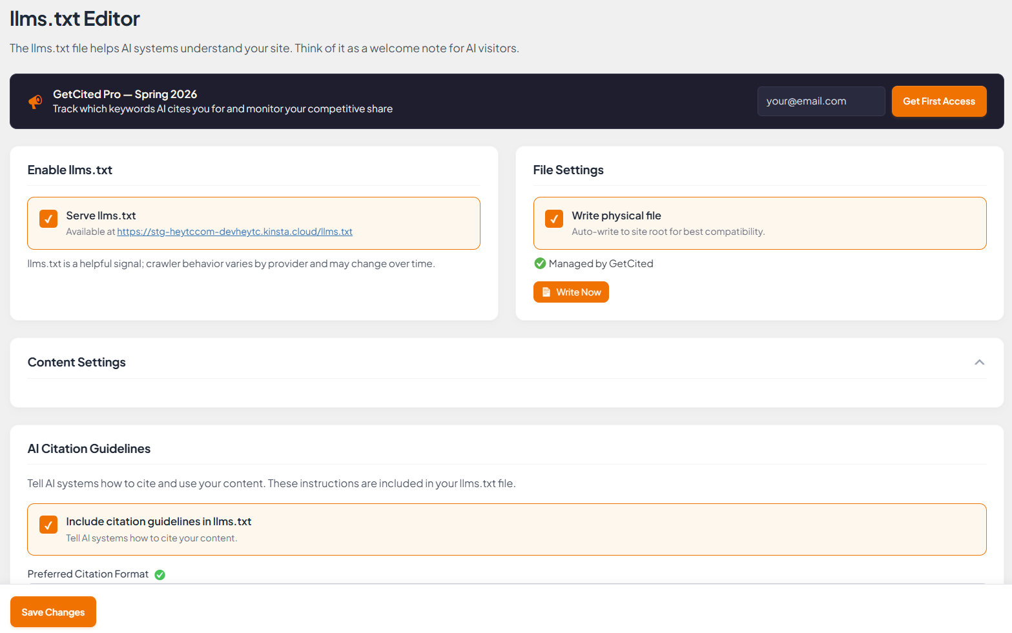The image size is (1012, 633).
Task: Click the GetCited Pro — Spring 2026 banner title
Action: point(125,94)
